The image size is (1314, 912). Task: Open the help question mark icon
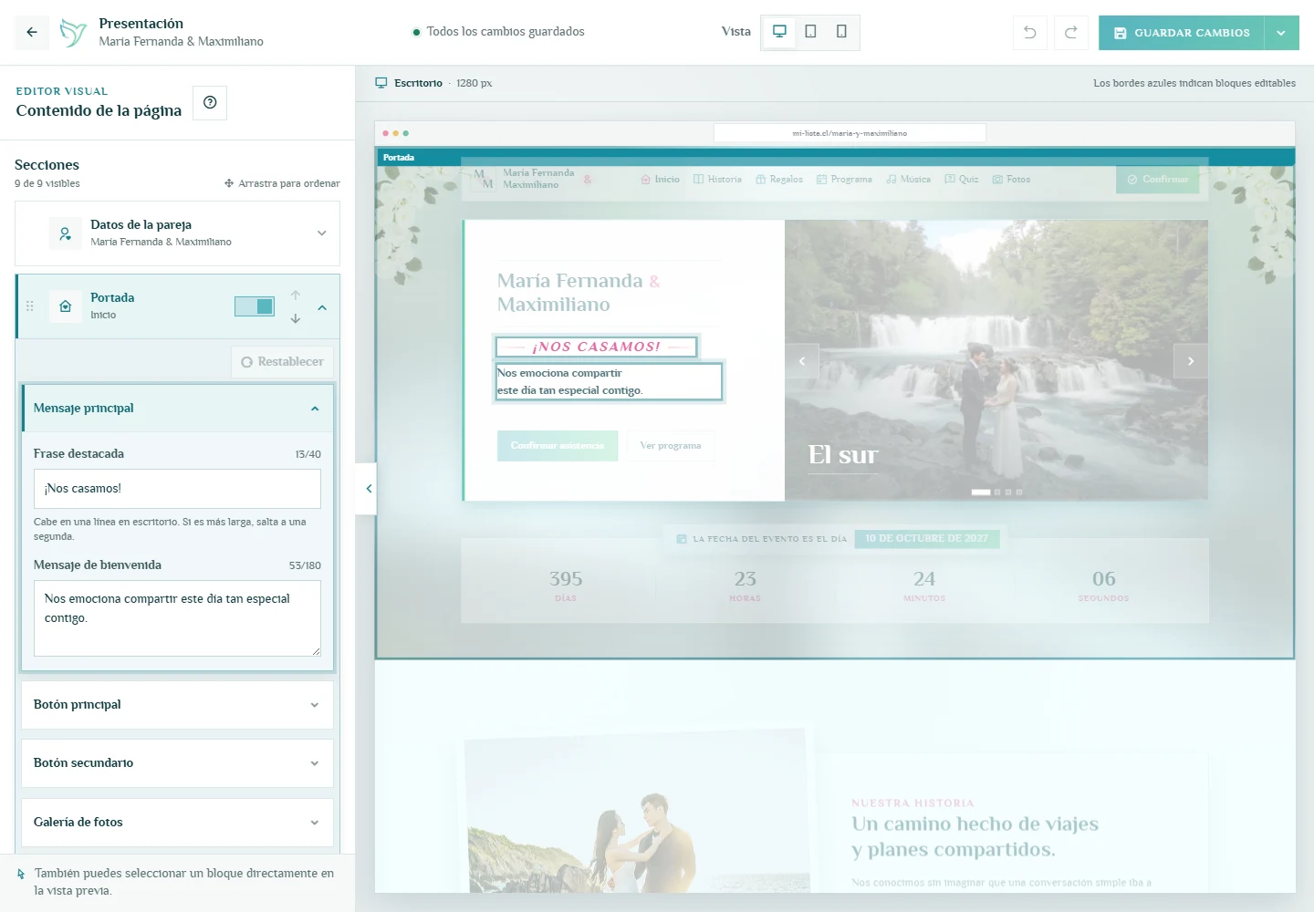(x=210, y=102)
